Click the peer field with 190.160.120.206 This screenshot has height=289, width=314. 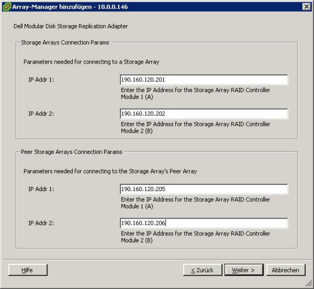coord(203,223)
